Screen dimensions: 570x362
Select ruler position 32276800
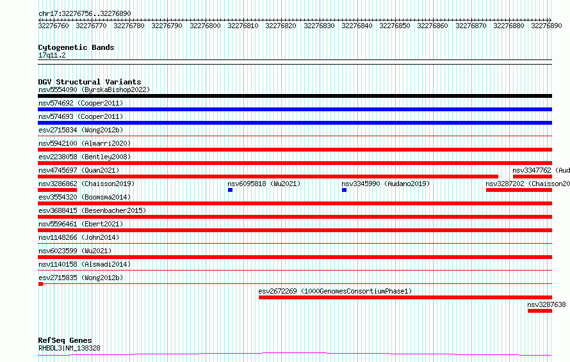(x=205, y=26)
